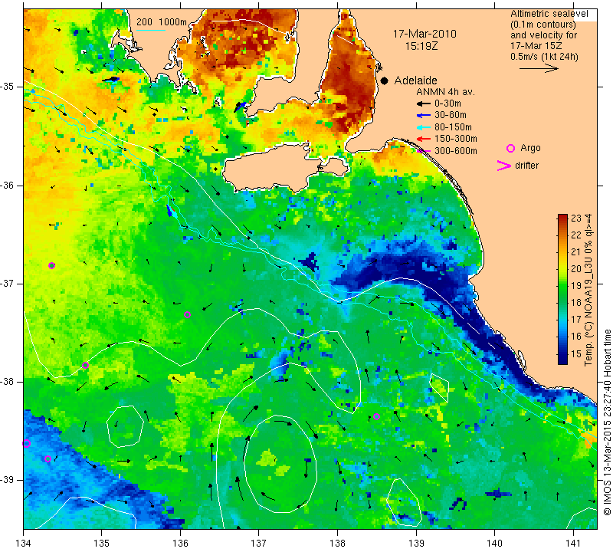Click the temperature color bar

tap(562, 289)
